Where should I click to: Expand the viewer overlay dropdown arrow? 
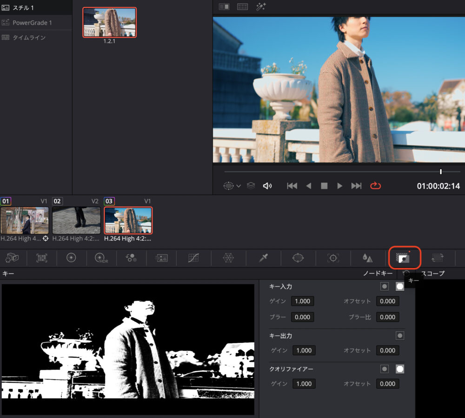pos(239,186)
